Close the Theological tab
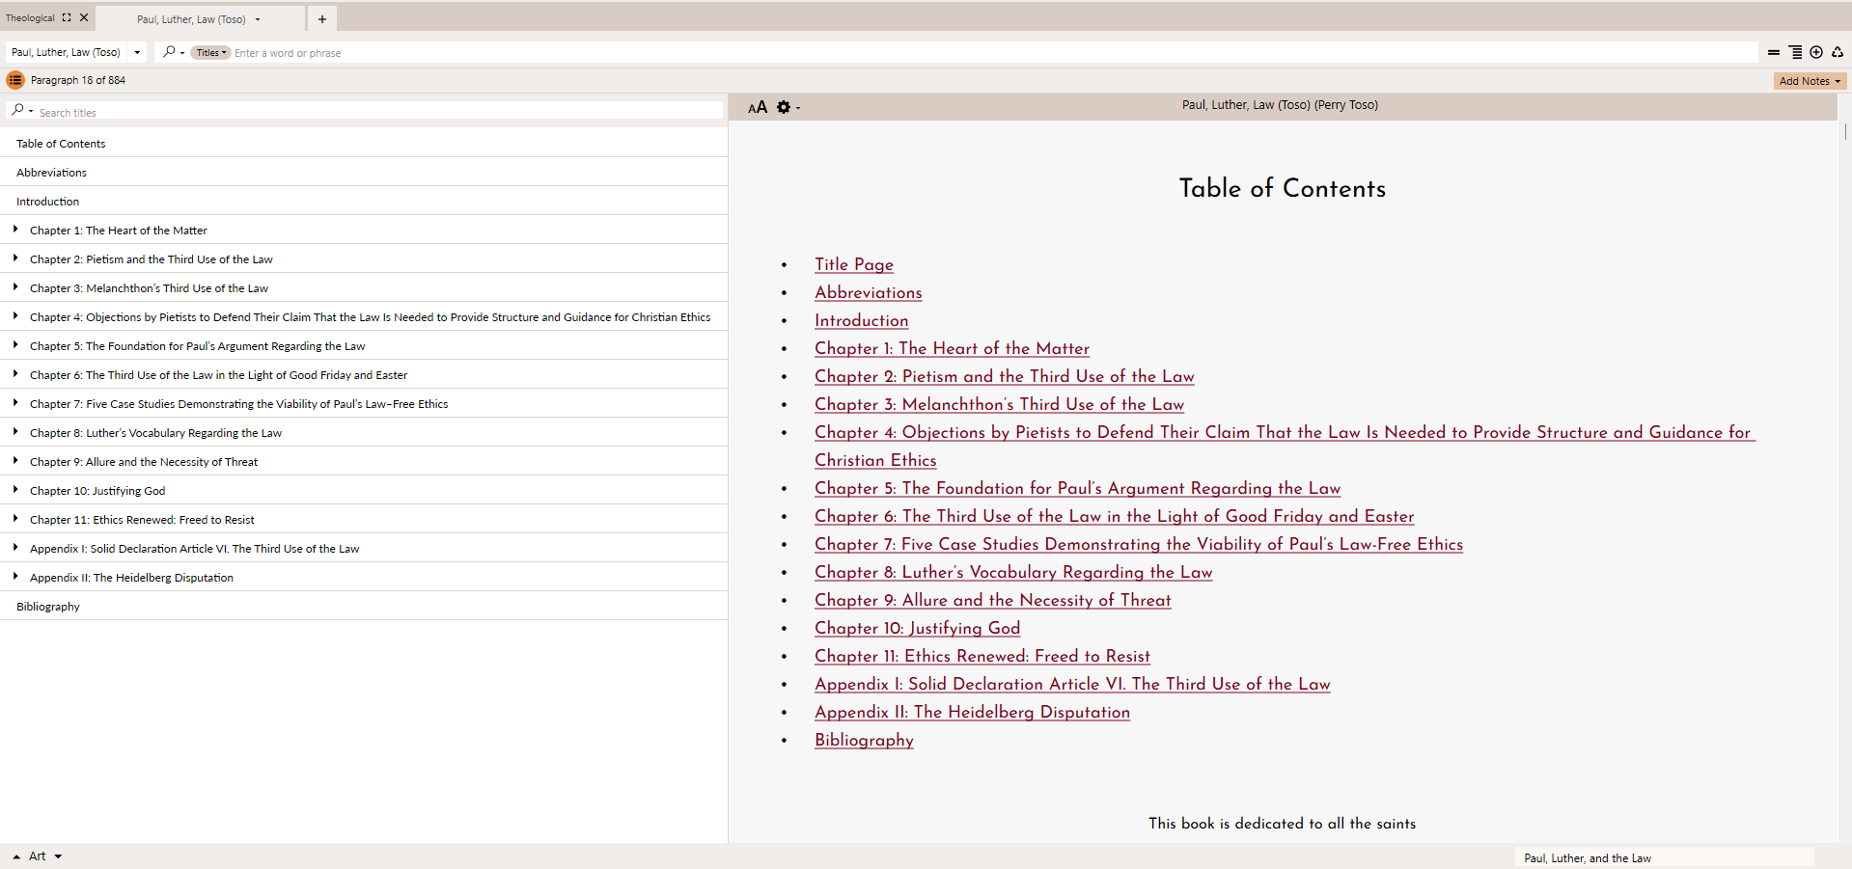The width and height of the screenshot is (1852, 869). point(84,17)
